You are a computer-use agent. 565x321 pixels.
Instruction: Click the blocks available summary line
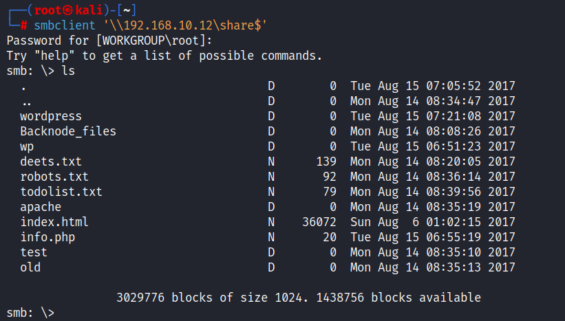click(299, 298)
